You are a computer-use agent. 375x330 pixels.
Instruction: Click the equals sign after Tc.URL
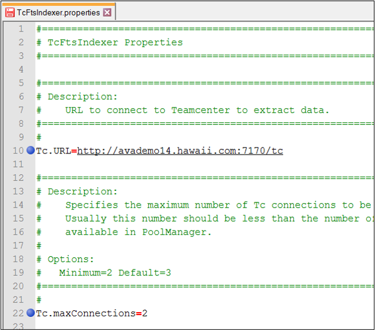coord(74,151)
